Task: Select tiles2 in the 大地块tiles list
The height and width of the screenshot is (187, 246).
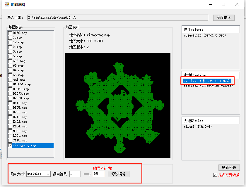Action: coord(198,127)
